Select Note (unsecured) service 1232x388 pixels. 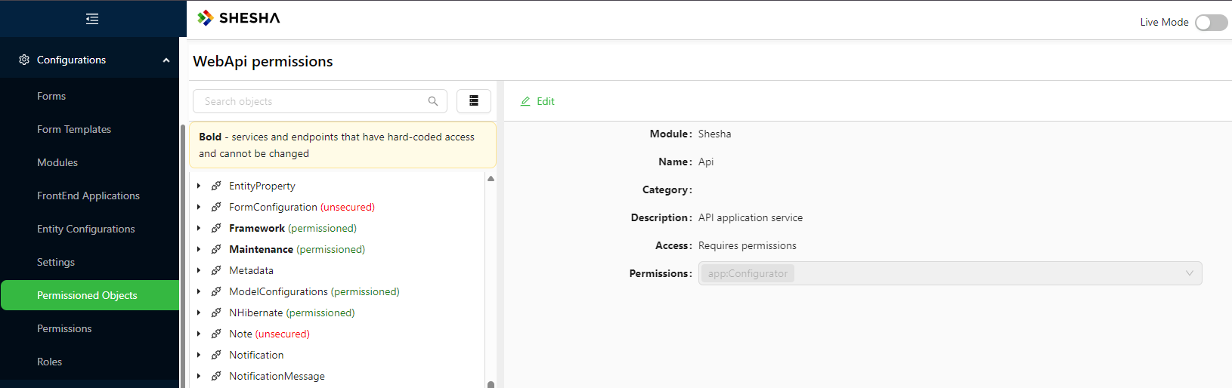pyautogui.click(x=270, y=334)
